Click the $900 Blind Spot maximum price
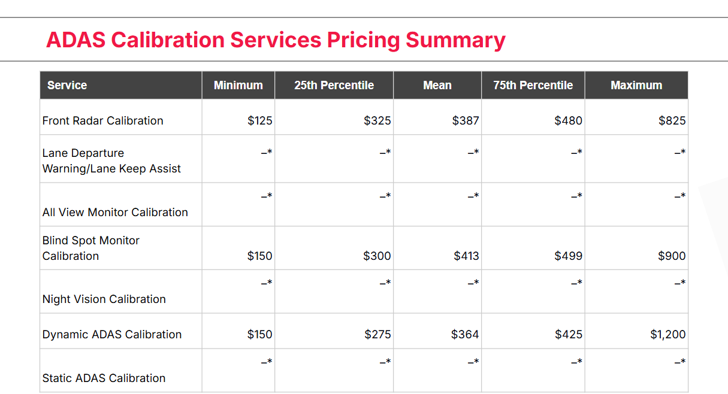The image size is (728, 394). 672,256
